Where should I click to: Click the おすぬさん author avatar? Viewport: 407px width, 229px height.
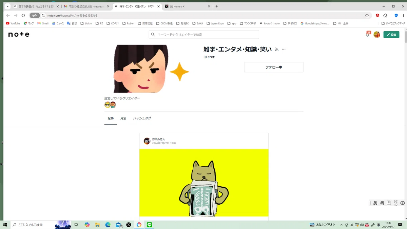[x=147, y=141]
